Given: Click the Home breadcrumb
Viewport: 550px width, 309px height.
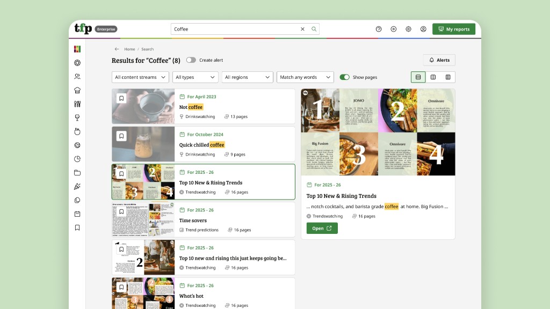Looking at the screenshot, I should pos(129,49).
